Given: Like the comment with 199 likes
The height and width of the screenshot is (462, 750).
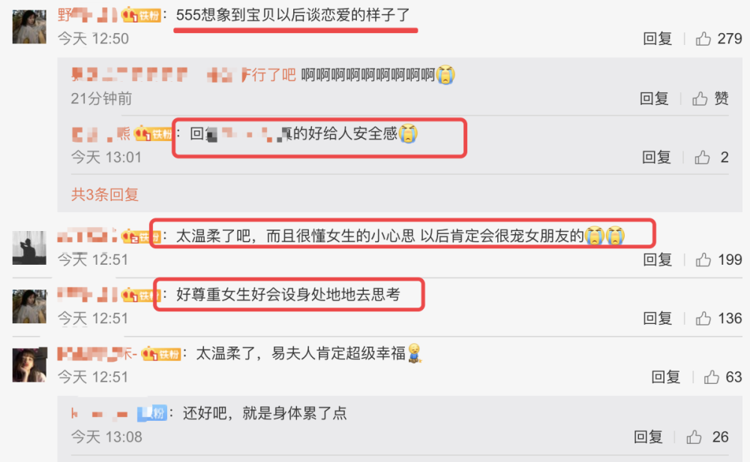Looking at the screenshot, I should [x=703, y=259].
